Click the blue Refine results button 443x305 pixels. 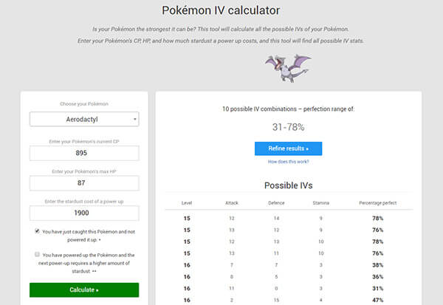(288, 148)
